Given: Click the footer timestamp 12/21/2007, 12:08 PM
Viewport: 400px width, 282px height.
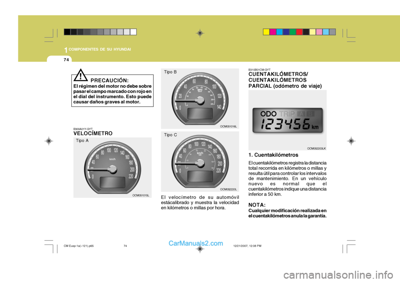Looking at the screenshot, I should pos(247,246).
